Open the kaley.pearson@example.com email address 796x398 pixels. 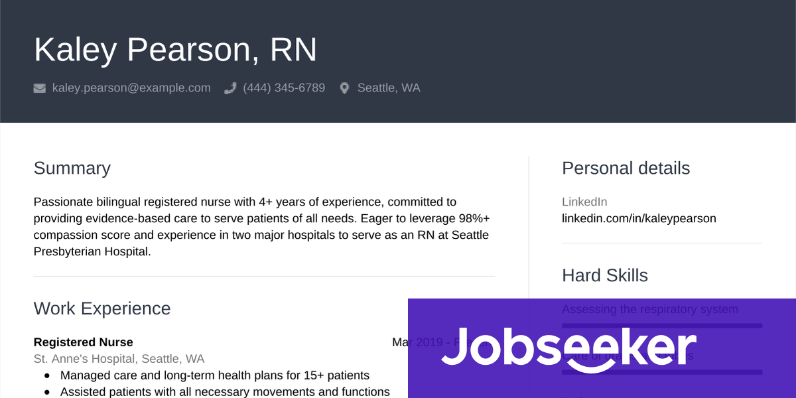131,88
